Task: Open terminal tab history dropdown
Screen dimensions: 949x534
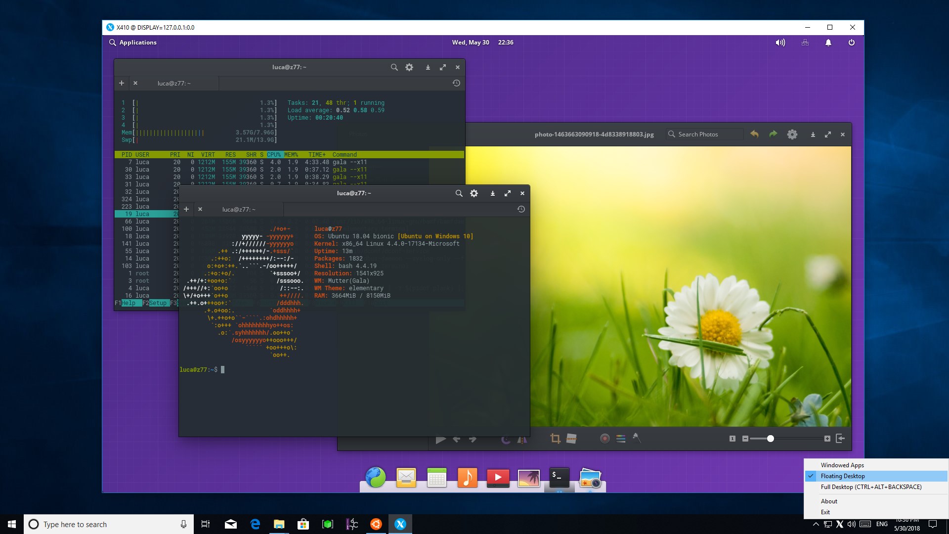Action: (521, 209)
